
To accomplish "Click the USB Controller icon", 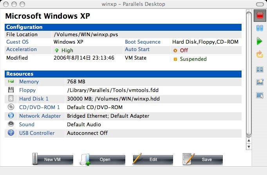I will click(11, 133).
